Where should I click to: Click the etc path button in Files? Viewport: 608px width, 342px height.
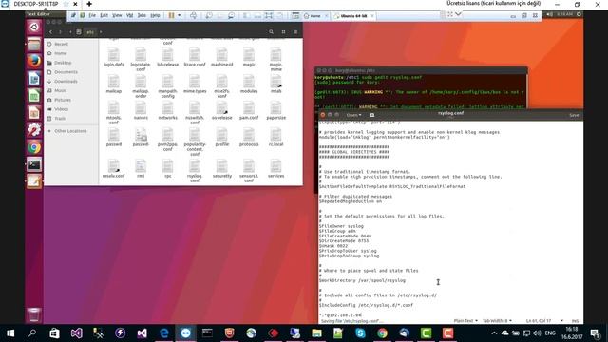coord(90,32)
